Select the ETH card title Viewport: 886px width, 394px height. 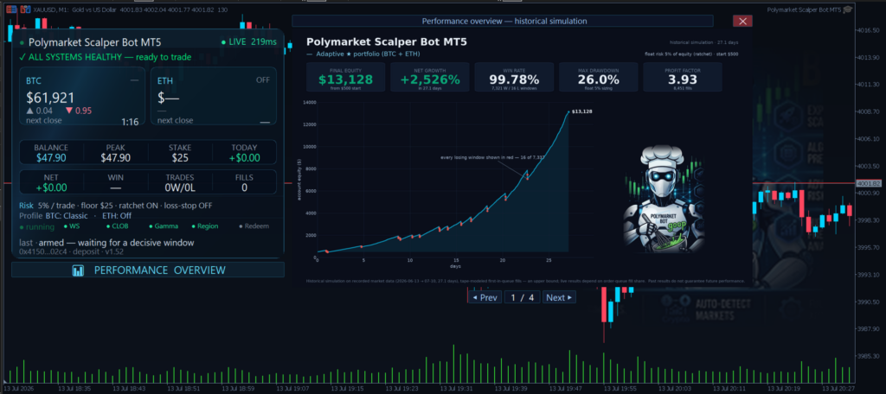click(x=165, y=80)
